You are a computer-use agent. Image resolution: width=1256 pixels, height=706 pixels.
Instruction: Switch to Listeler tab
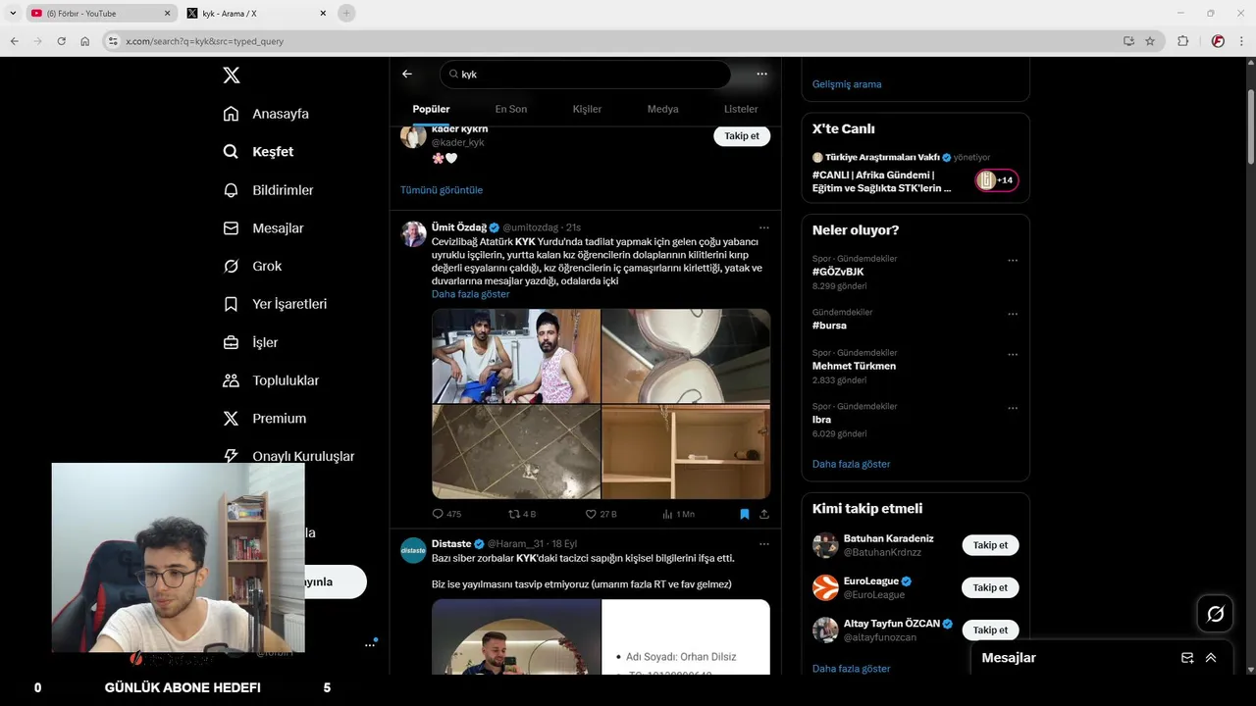coord(741,109)
